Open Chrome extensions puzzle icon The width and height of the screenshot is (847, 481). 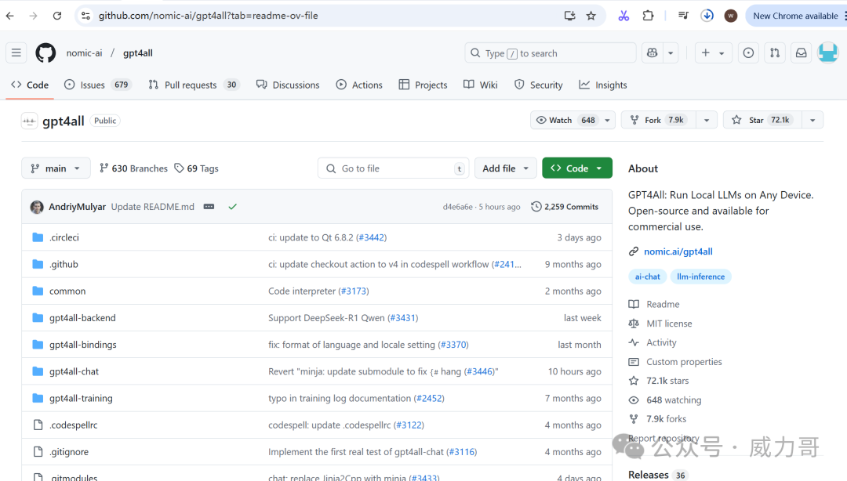coord(648,16)
